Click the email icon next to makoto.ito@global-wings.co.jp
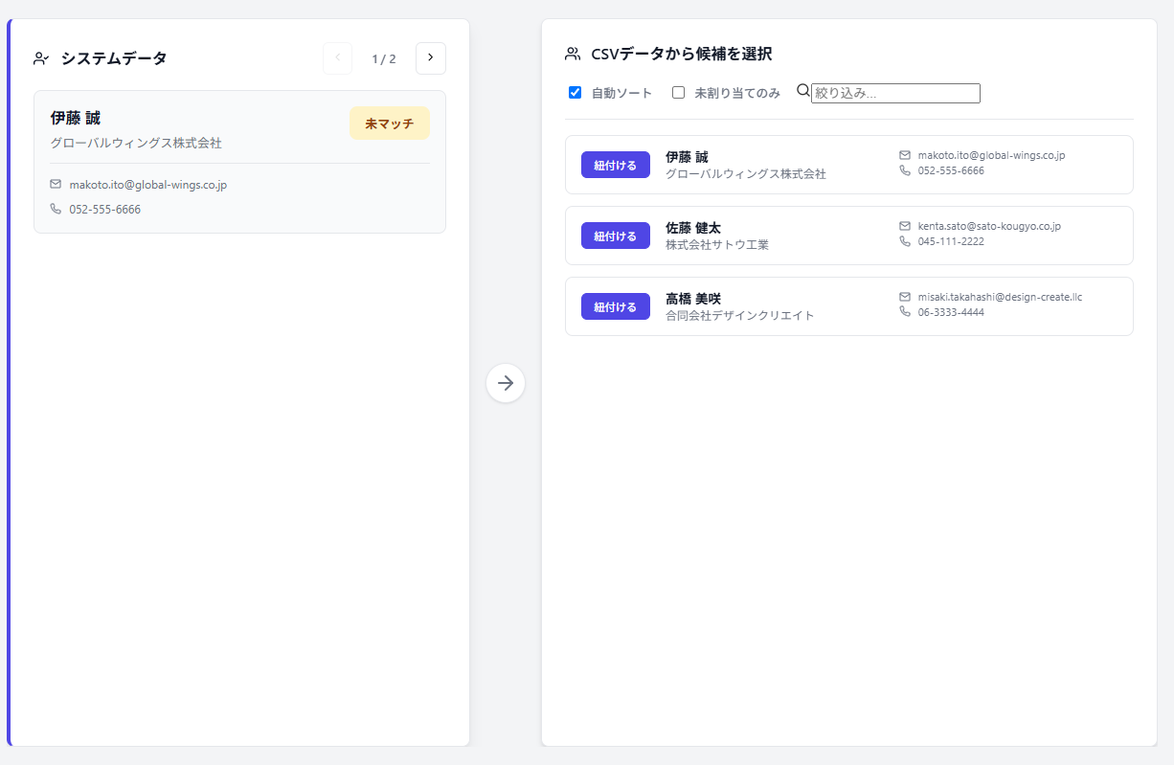This screenshot has width=1174, height=765. 56,183
